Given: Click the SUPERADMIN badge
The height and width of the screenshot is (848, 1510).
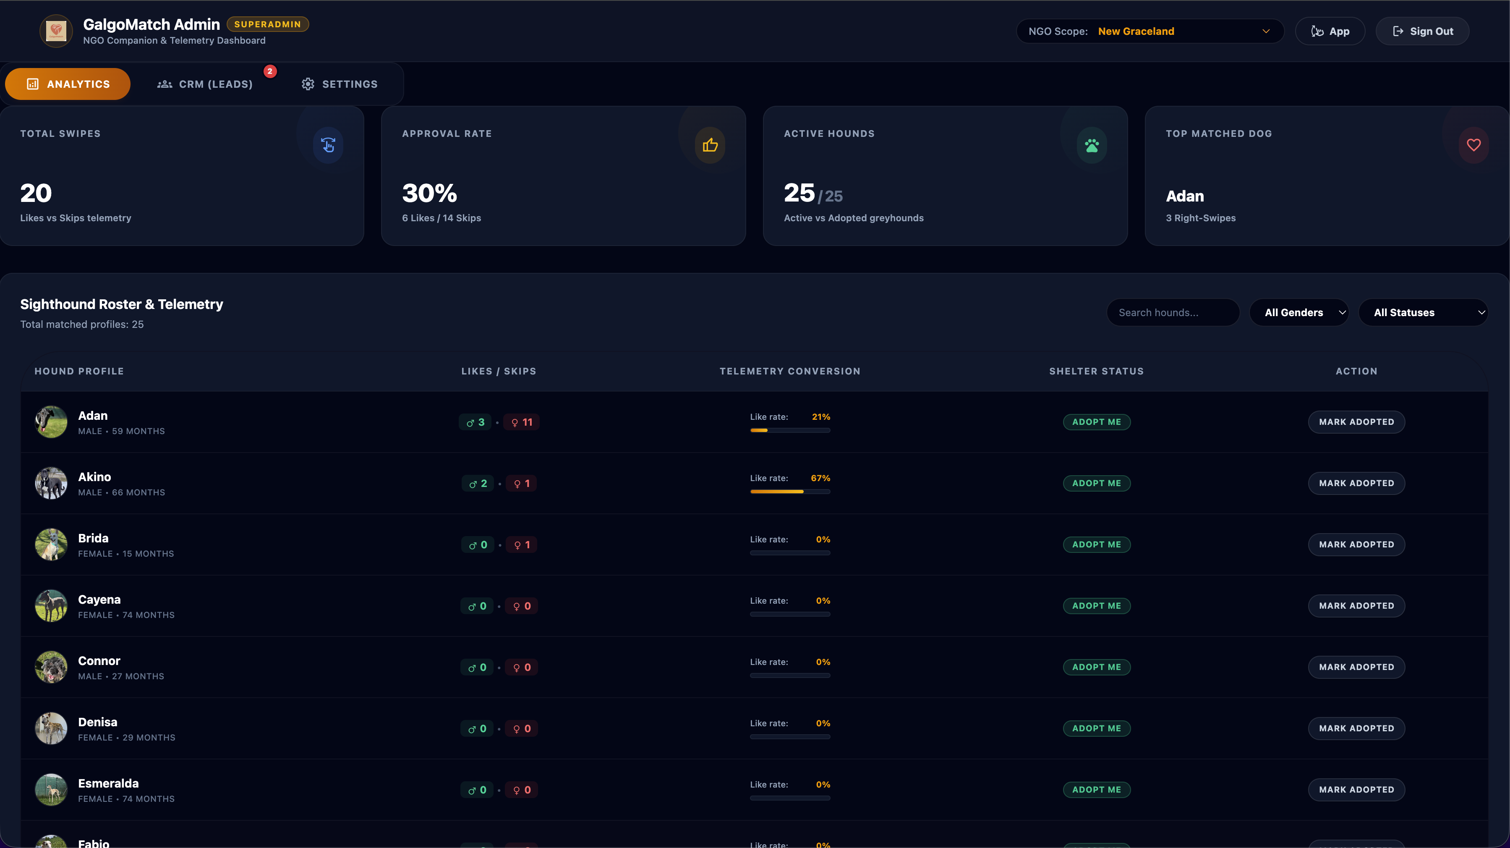Looking at the screenshot, I should (x=268, y=24).
